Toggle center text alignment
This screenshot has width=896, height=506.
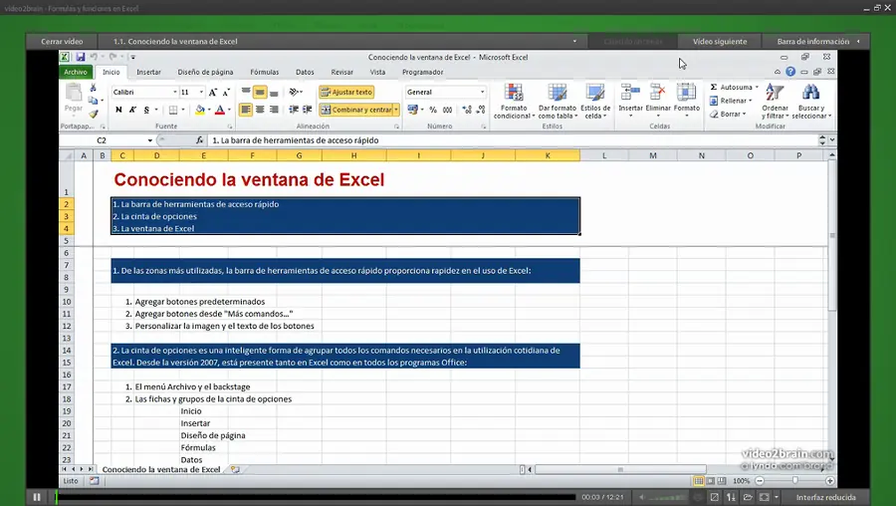260,110
